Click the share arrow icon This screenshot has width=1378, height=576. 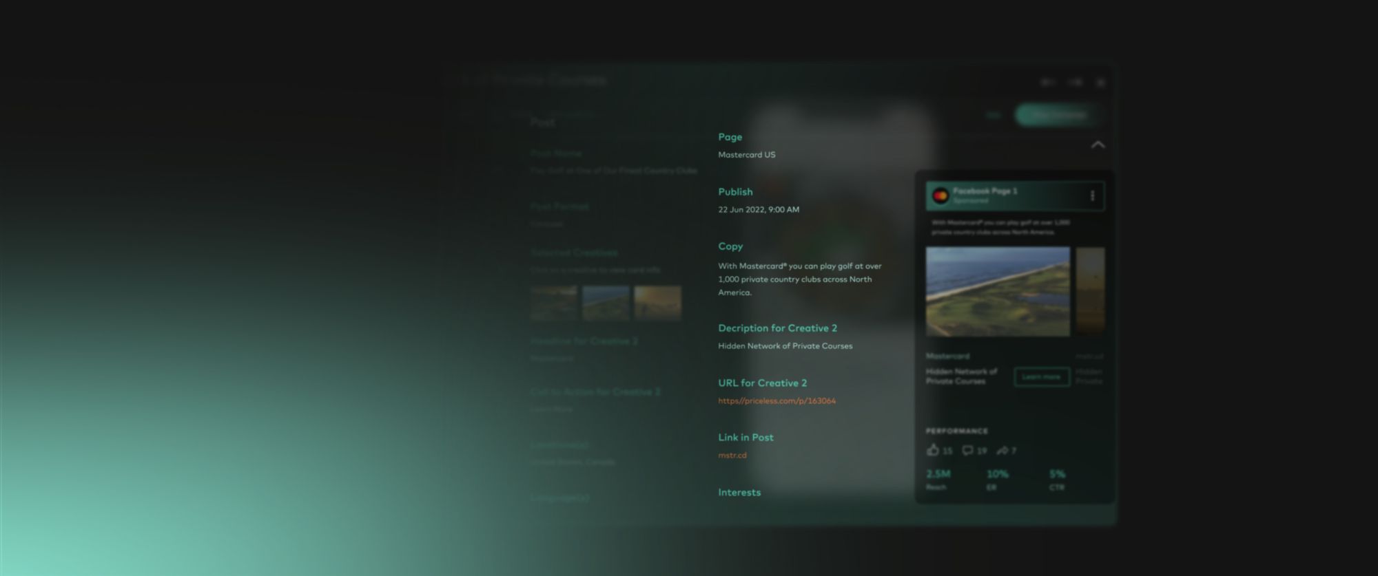click(x=1002, y=451)
